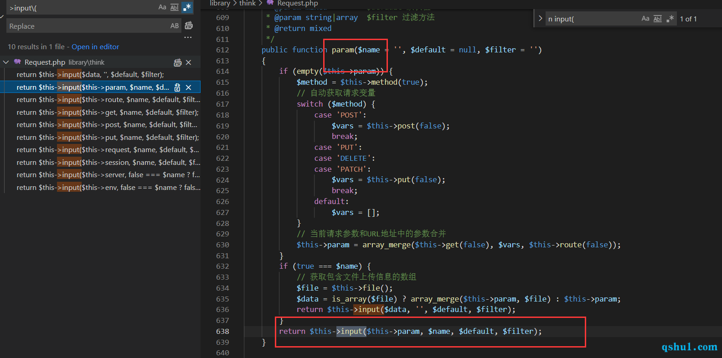Image resolution: width=722 pixels, height=358 pixels.
Task: Toggle search details ellipsis button
Action: (x=188, y=37)
